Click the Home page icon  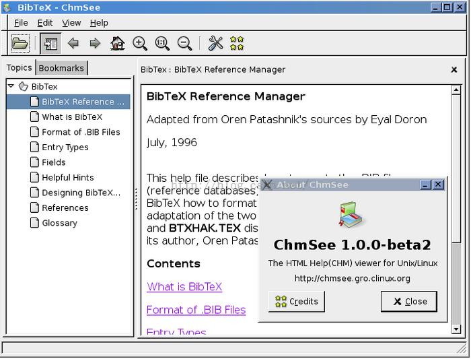point(118,44)
